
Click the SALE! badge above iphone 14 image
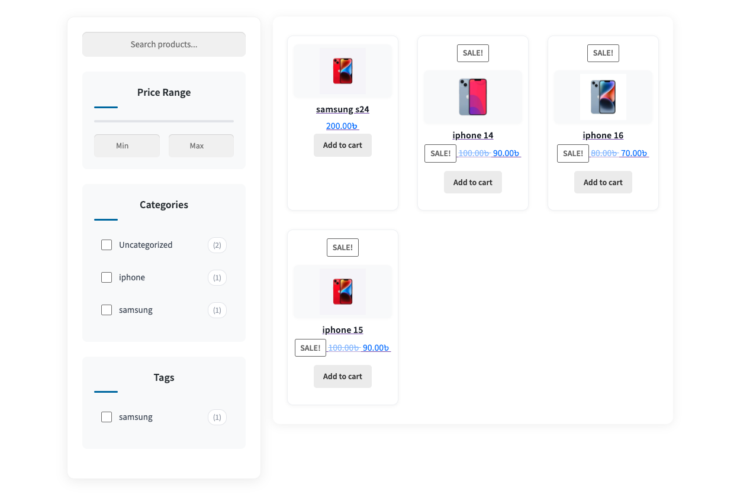pyautogui.click(x=473, y=53)
